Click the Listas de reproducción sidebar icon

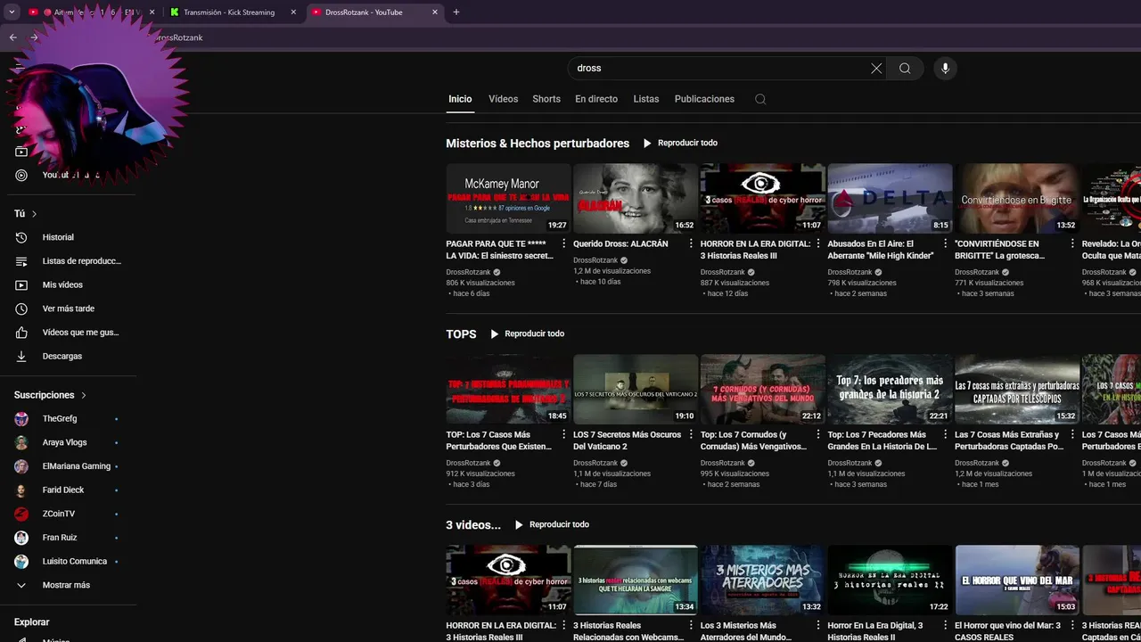click(x=21, y=261)
